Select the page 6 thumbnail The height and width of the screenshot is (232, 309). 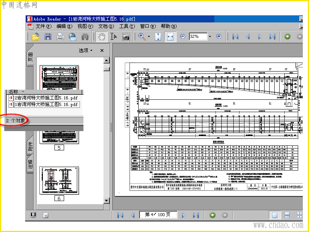click(59, 181)
